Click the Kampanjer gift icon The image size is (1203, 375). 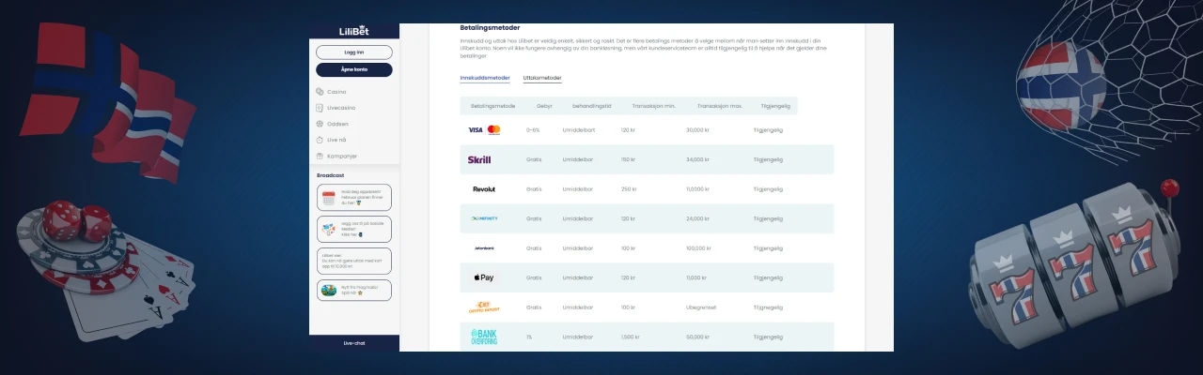pos(320,156)
